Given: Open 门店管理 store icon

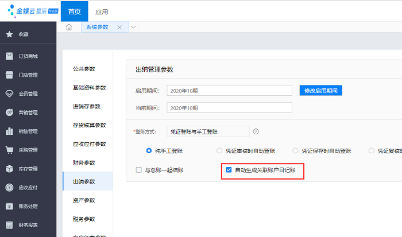Looking at the screenshot, I should click(10, 75).
